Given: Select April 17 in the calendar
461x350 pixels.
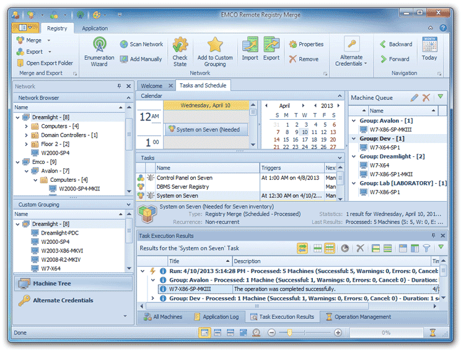Looking at the screenshot, I should (x=305, y=140).
